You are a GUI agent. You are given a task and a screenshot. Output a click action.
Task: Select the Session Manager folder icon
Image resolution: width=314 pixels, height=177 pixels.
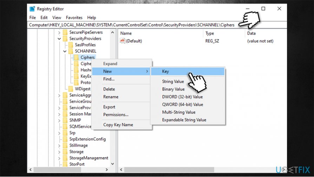click(65, 114)
